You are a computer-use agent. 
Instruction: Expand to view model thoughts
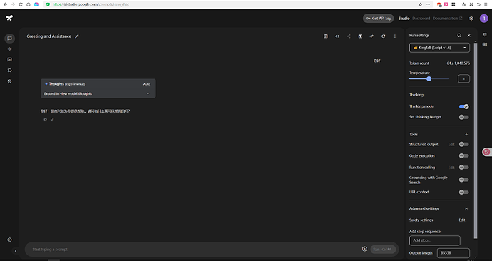point(98,93)
